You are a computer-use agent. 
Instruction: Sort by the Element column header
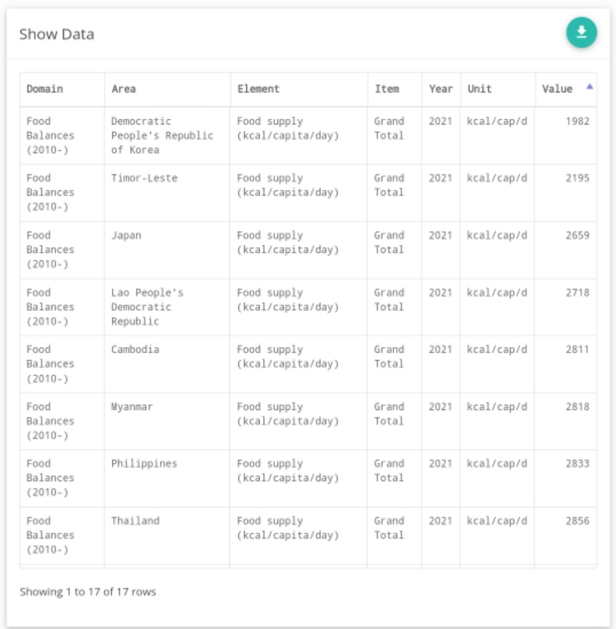[x=258, y=89]
